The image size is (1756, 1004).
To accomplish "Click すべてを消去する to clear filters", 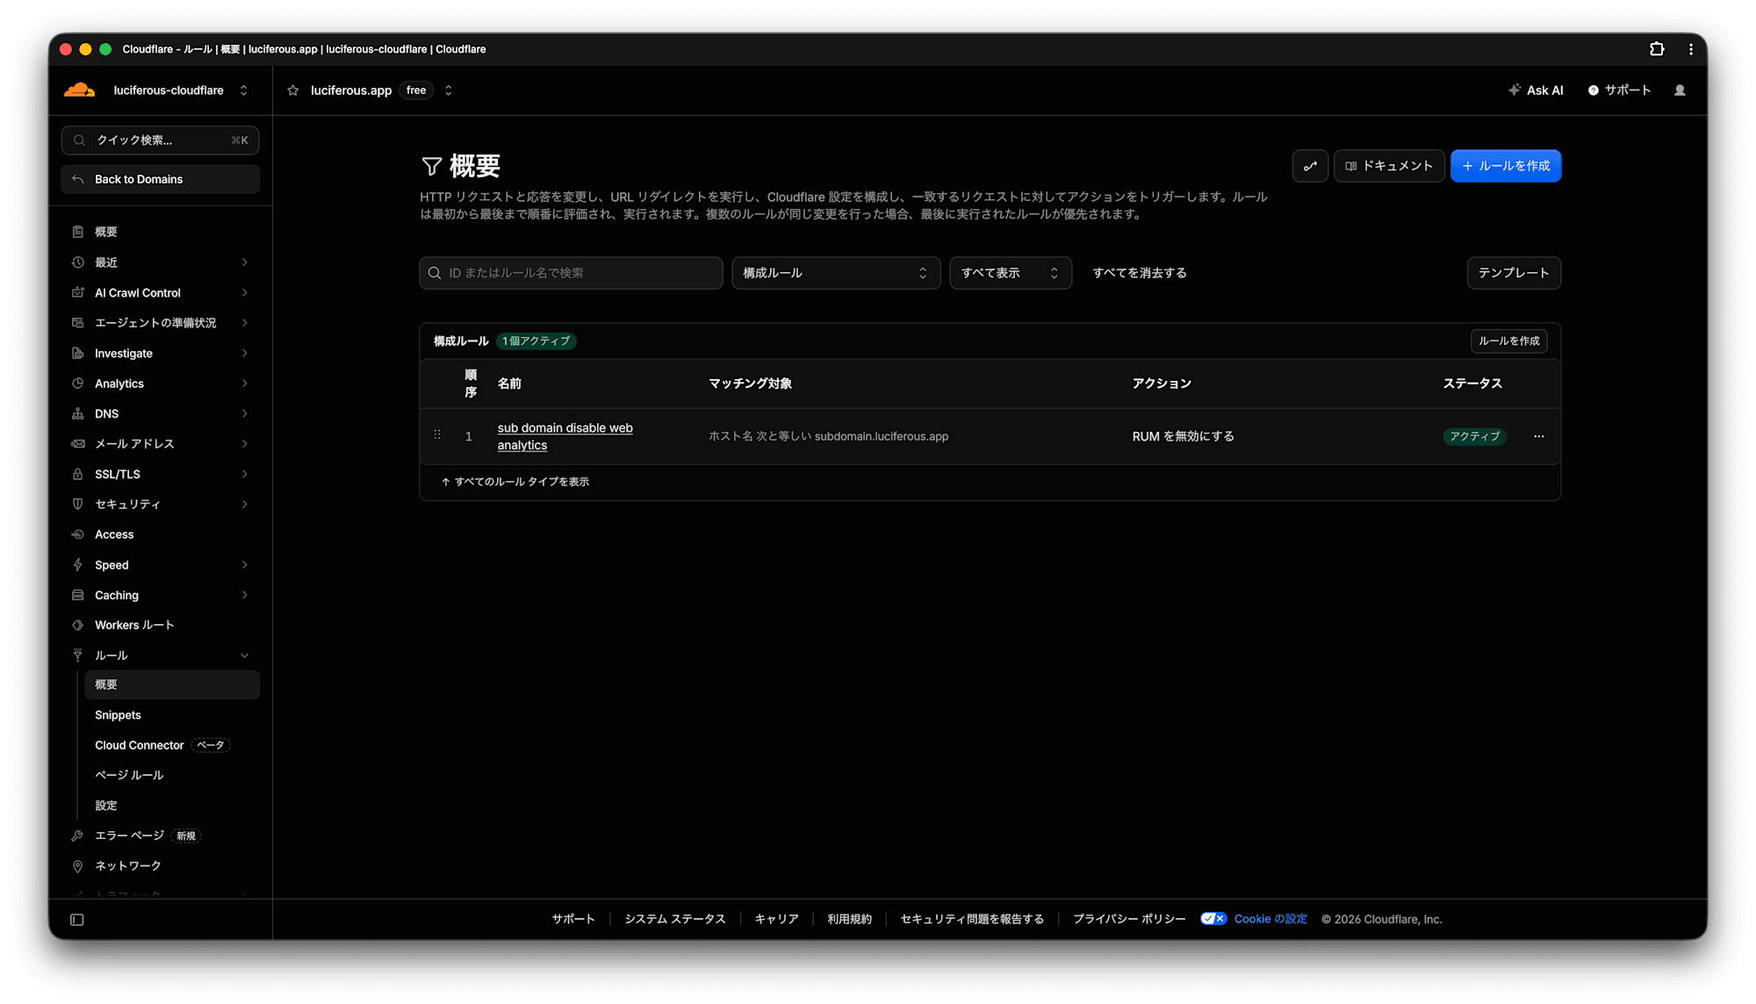I will click(1140, 273).
